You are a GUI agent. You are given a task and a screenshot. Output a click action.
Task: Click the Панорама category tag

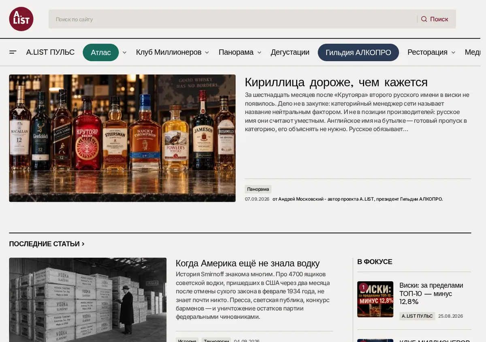tap(258, 189)
